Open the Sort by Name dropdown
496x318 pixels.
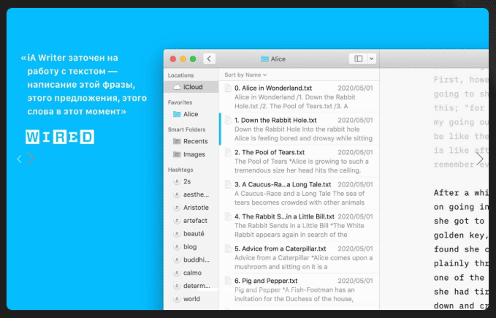[245, 75]
